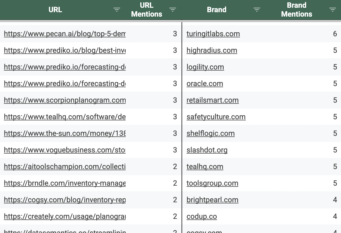The width and height of the screenshot is (341, 233).
Task: Open the the-sun.com money URL
Action: pyautogui.click(x=65, y=133)
